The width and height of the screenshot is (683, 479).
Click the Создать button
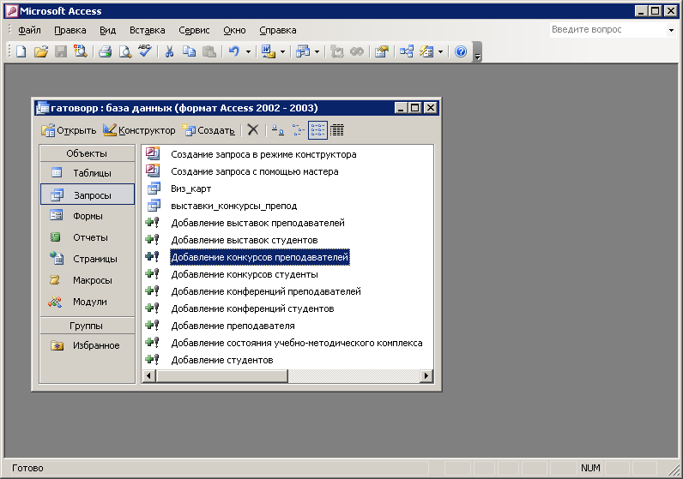[209, 130]
